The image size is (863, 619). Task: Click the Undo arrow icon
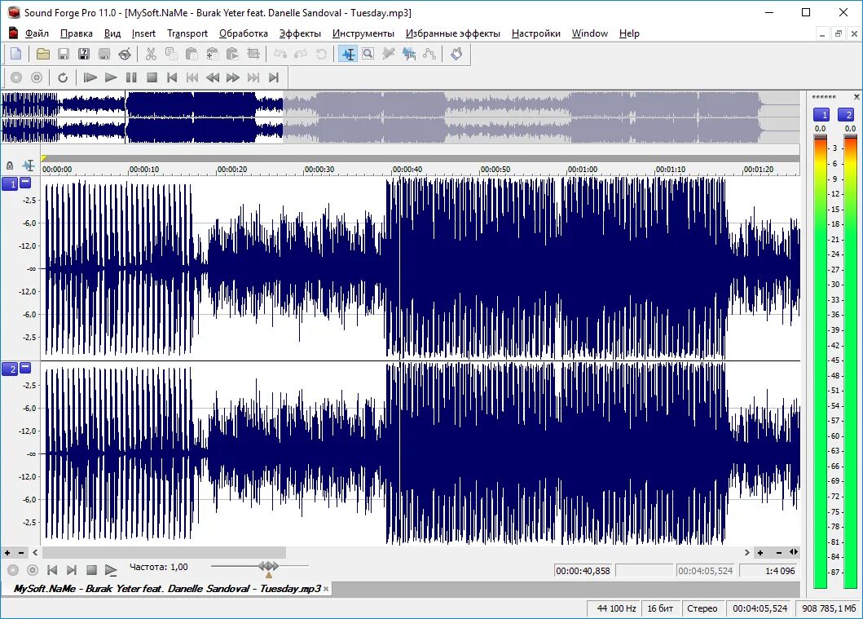pos(280,54)
